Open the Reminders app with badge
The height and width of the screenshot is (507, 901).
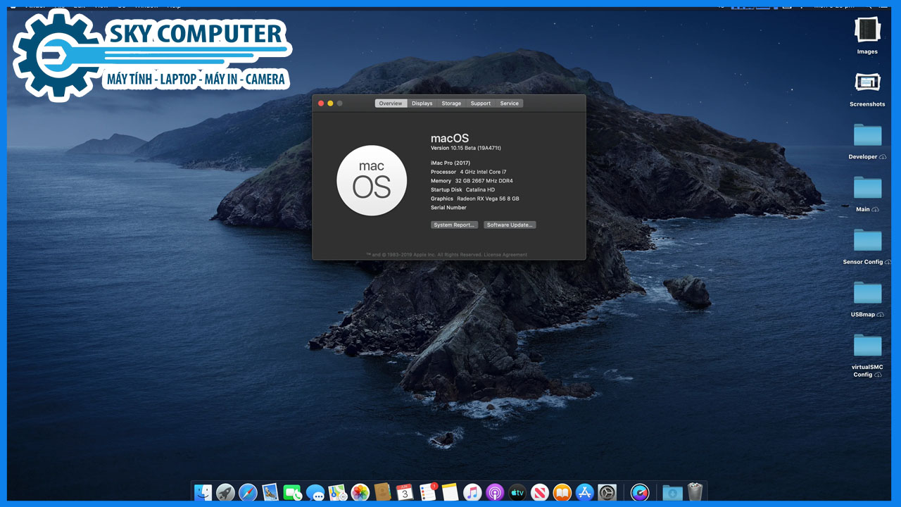tap(427, 492)
